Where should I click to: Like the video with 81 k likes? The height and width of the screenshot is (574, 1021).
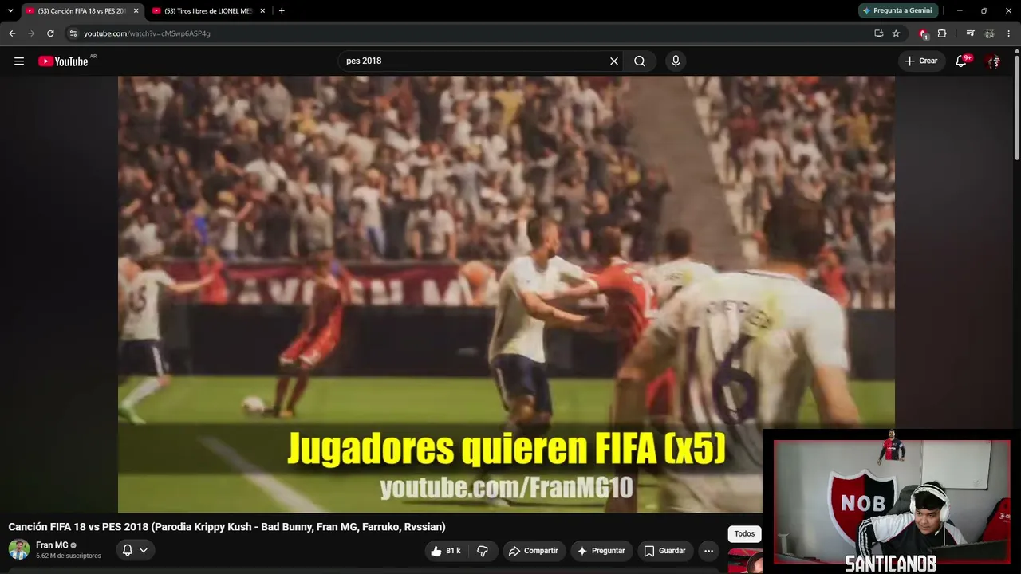point(446,551)
